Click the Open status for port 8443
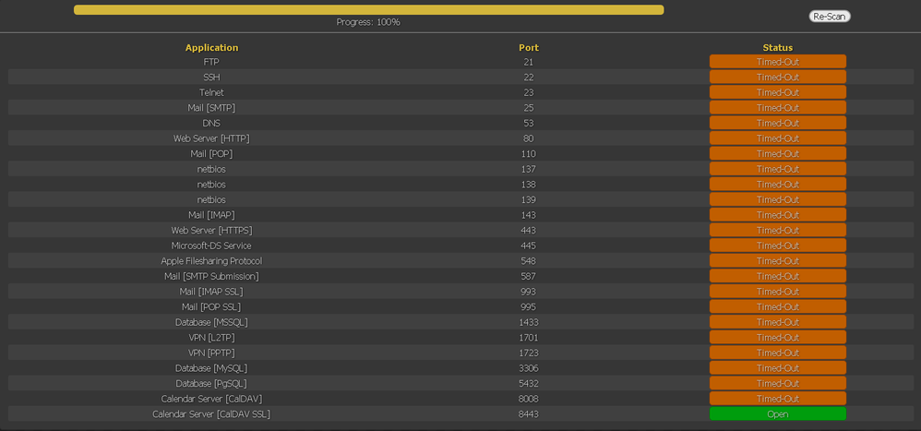Viewport: 921px width, 431px height. click(x=778, y=414)
